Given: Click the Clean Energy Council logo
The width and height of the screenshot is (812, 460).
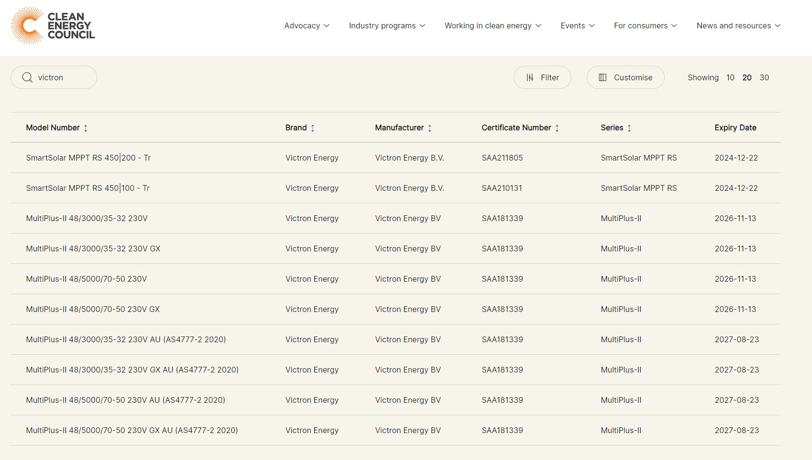Looking at the screenshot, I should pyautogui.click(x=53, y=25).
